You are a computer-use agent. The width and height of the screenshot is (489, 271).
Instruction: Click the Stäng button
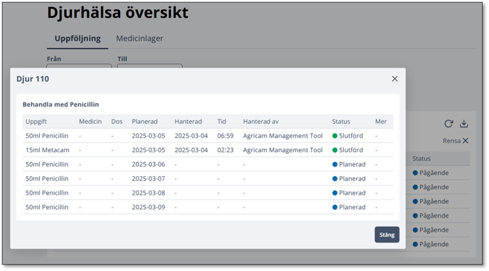(387, 235)
